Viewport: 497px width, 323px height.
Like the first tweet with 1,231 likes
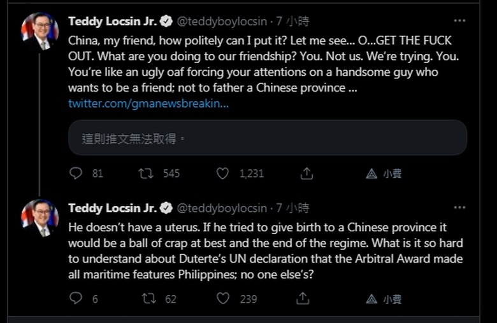coord(222,173)
